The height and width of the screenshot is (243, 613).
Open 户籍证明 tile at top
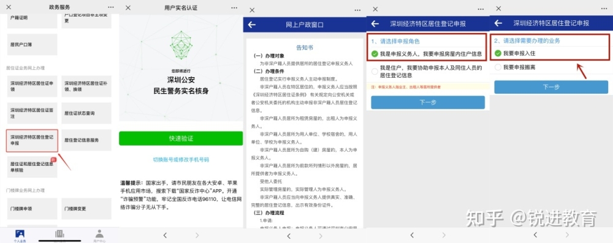click(x=32, y=20)
